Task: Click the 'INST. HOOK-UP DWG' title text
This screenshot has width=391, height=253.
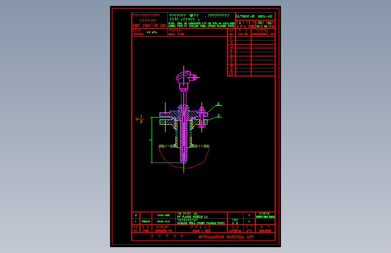Action: click(x=149, y=26)
